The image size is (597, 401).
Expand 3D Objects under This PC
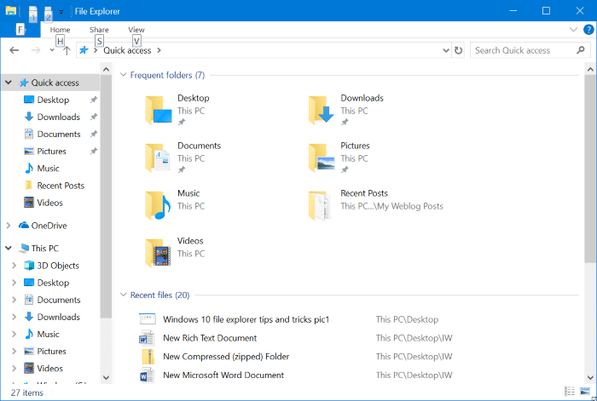[14, 266]
